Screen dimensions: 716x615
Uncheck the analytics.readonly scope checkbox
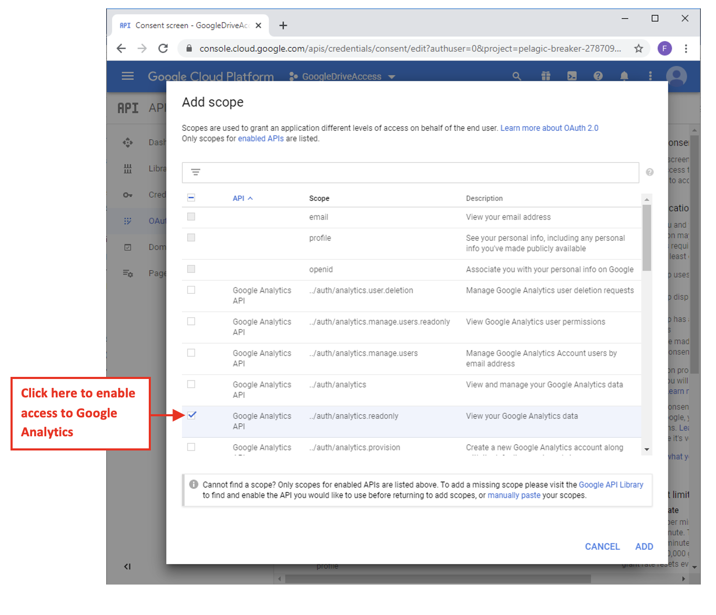(191, 415)
